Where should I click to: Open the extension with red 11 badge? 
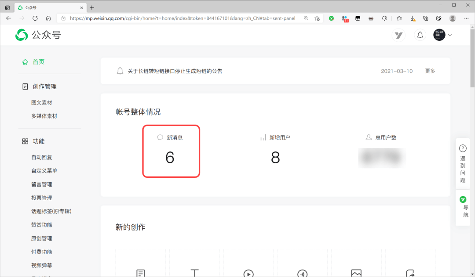click(x=345, y=19)
